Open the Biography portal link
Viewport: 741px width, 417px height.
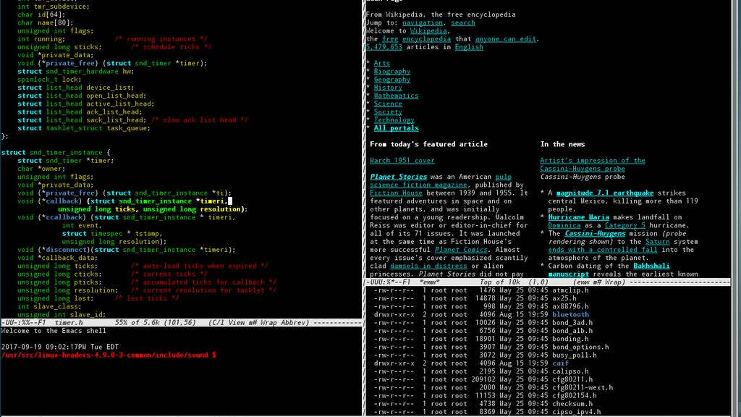pyautogui.click(x=391, y=72)
